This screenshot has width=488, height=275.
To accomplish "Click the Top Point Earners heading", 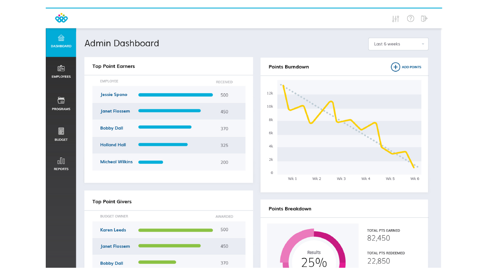I will point(114,66).
